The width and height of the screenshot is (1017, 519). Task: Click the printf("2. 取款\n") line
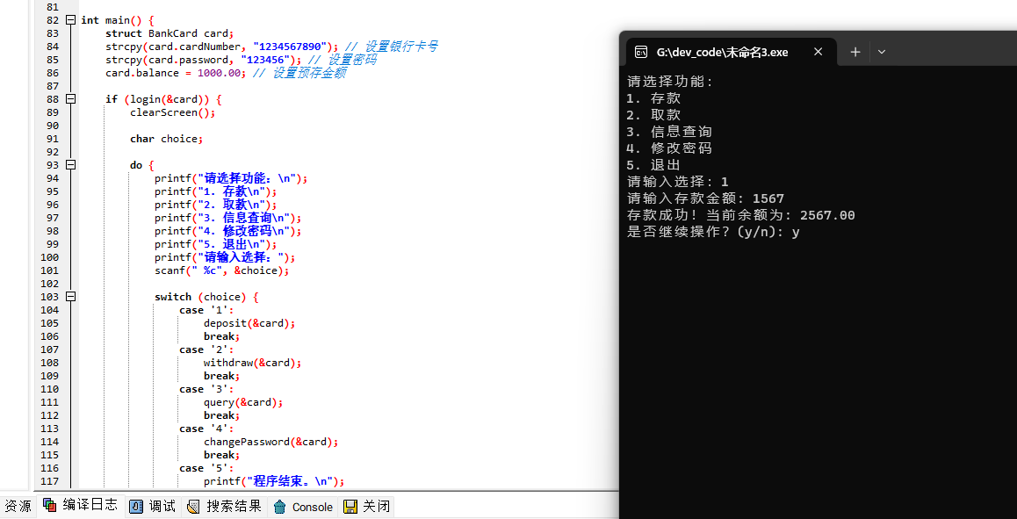click(x=215, y=205)
